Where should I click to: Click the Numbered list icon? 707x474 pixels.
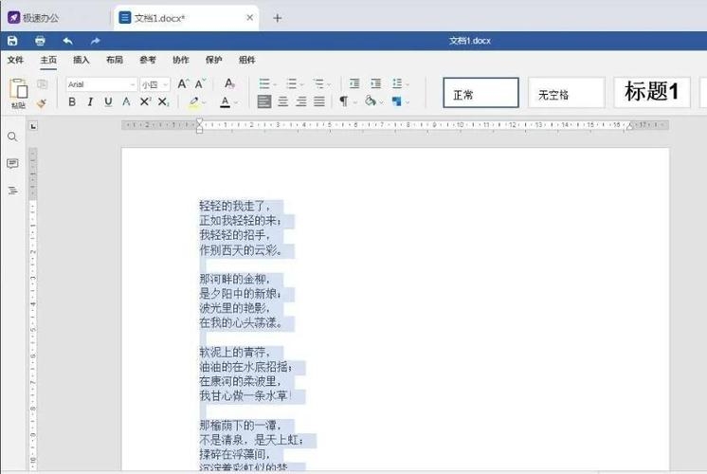pos(292,83)
